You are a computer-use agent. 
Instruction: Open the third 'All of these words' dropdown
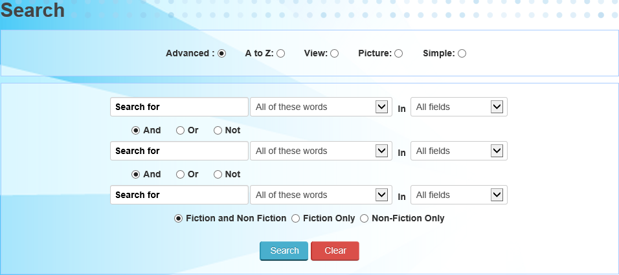pyautogui.click(x=321, y=195)
